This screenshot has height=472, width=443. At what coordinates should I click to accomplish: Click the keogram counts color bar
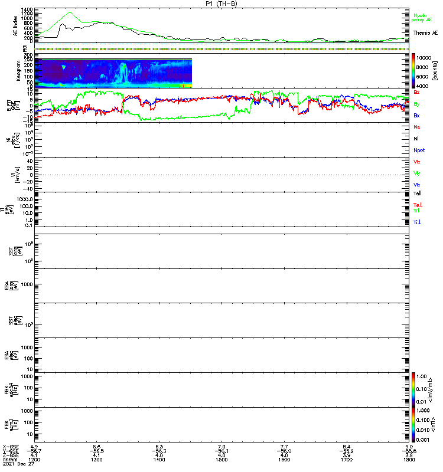[415, 70]
